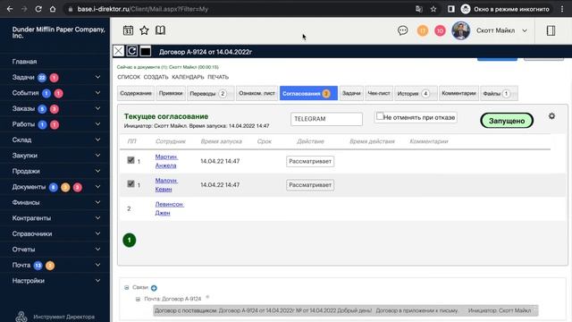The height and width of the screenshot is (322, 572).
Task: Expand the Финансы sidebar section
Action: (97, 202)
